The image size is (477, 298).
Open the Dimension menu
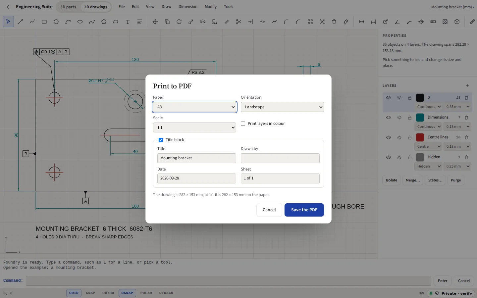pyautogui.click(x=188, y=7)
